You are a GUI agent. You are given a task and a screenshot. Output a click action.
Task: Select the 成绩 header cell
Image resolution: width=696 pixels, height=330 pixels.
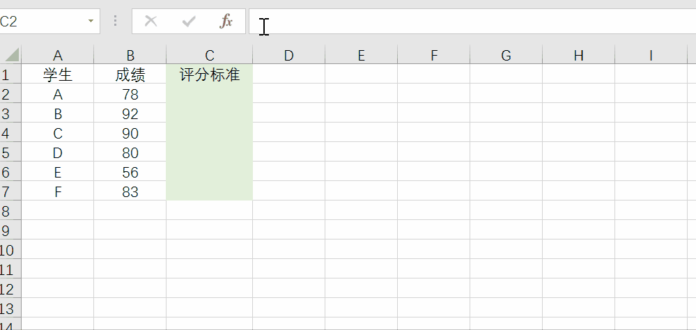130,74
